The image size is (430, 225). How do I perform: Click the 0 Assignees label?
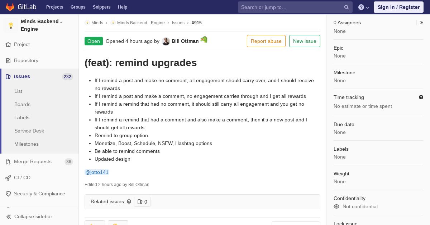click(347, 22)
